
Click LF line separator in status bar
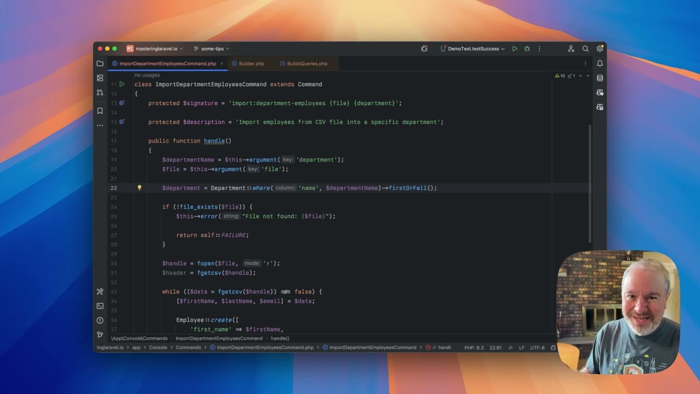pos(522,347)
